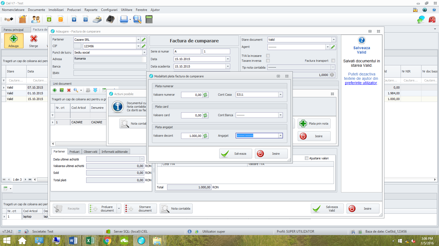Open Excel from the Windows taskbar

[x=90, y=241]
